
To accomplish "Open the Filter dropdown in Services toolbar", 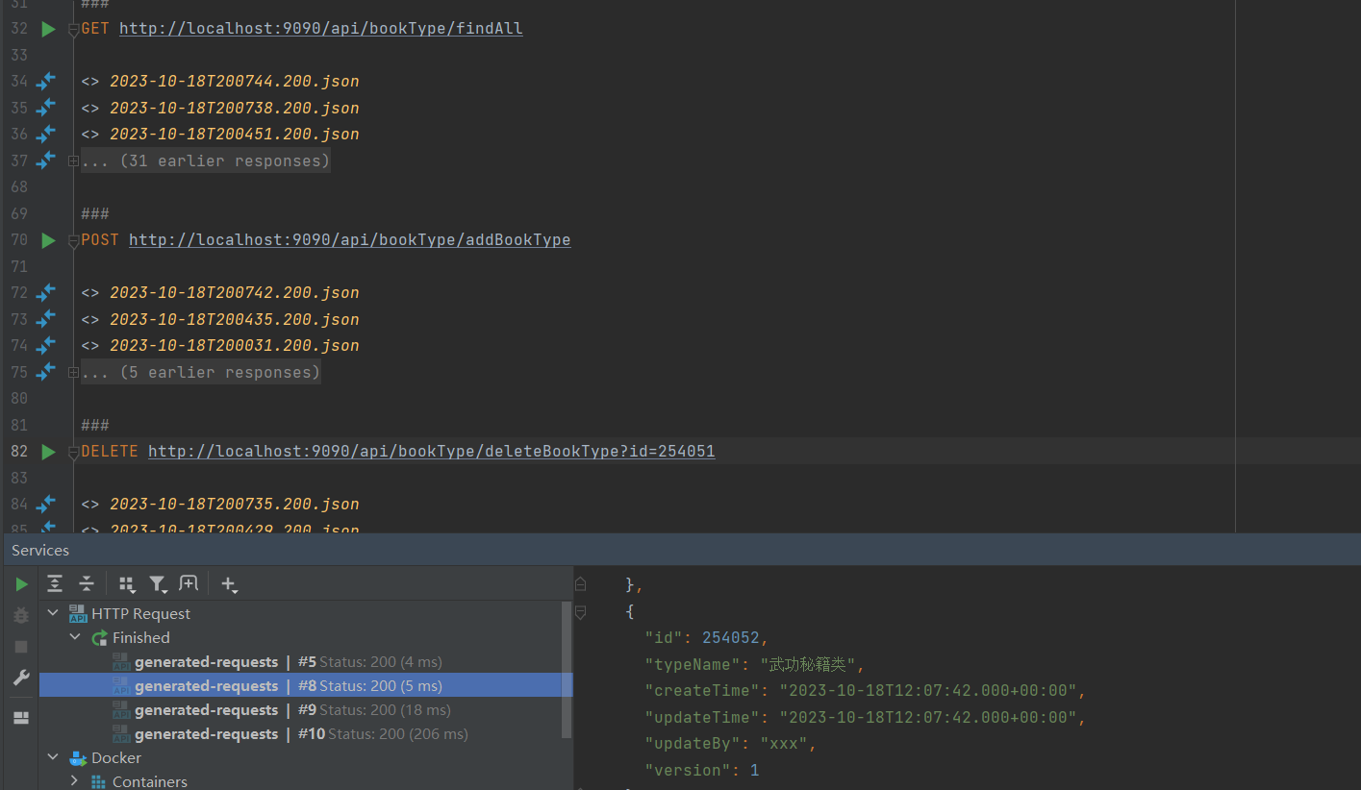I will coord(158,583).
